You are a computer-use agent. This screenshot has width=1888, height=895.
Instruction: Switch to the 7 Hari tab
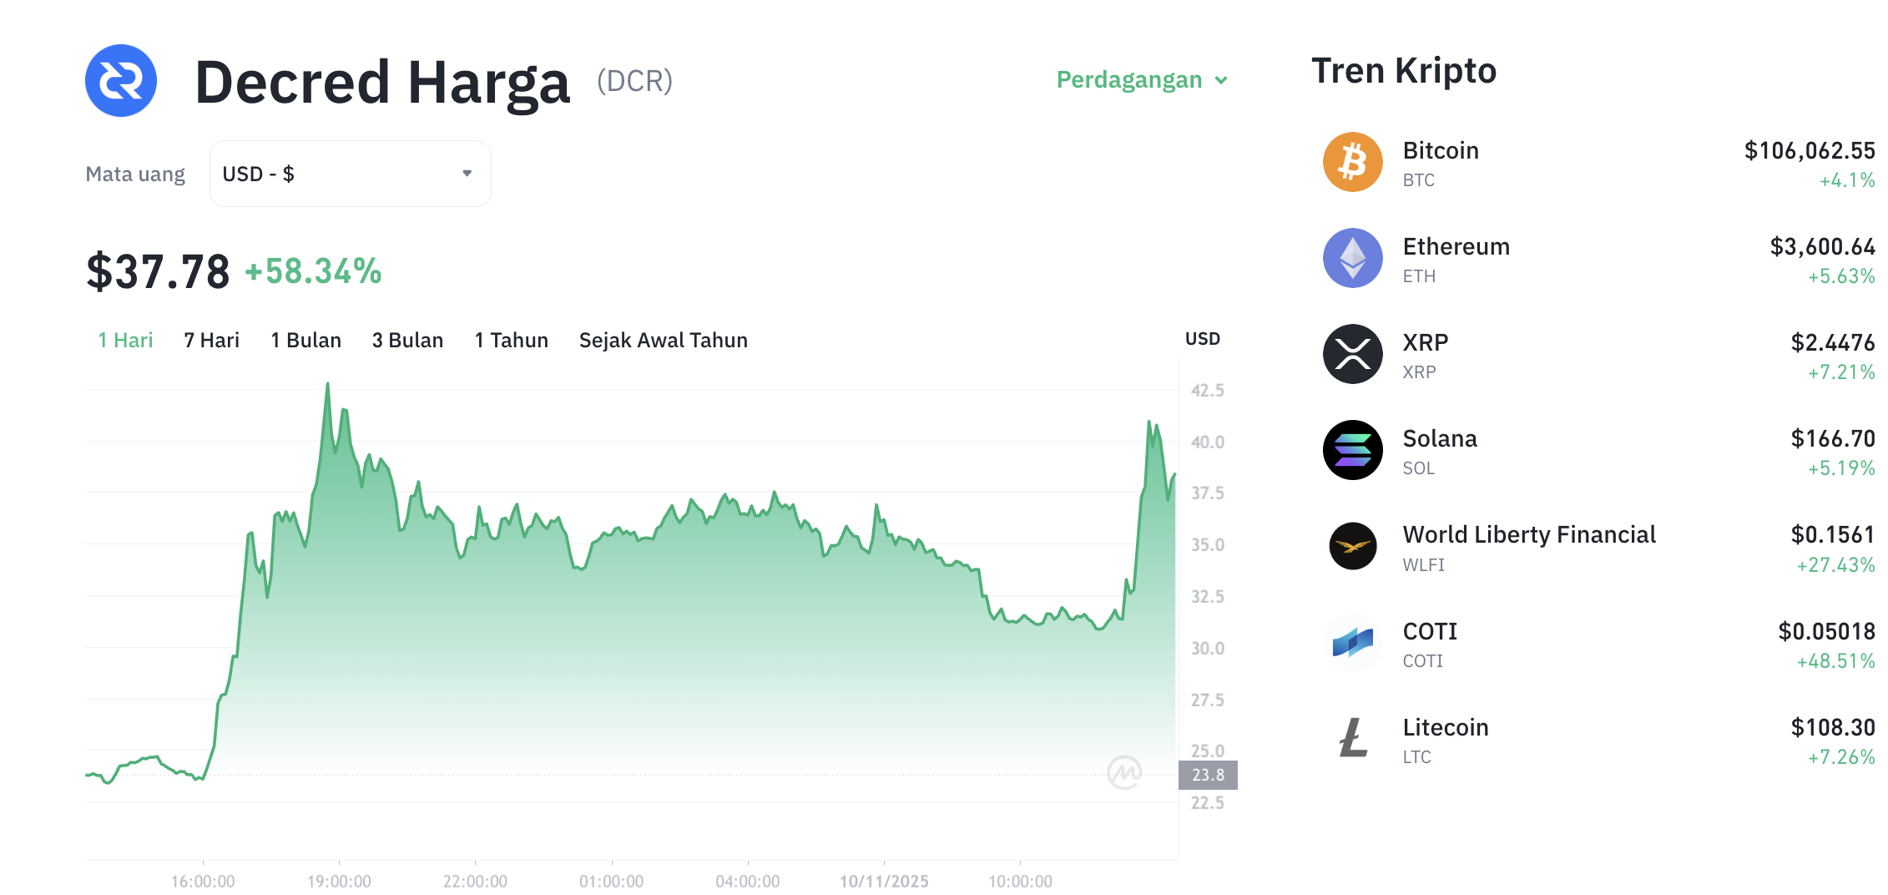tap(210, 340)
